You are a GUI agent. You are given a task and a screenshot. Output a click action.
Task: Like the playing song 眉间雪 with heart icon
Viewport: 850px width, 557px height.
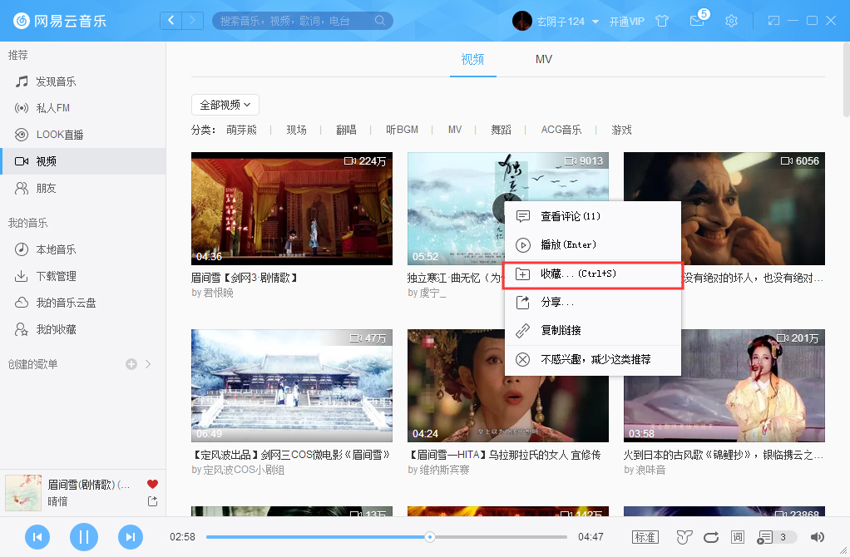point(152,482)
